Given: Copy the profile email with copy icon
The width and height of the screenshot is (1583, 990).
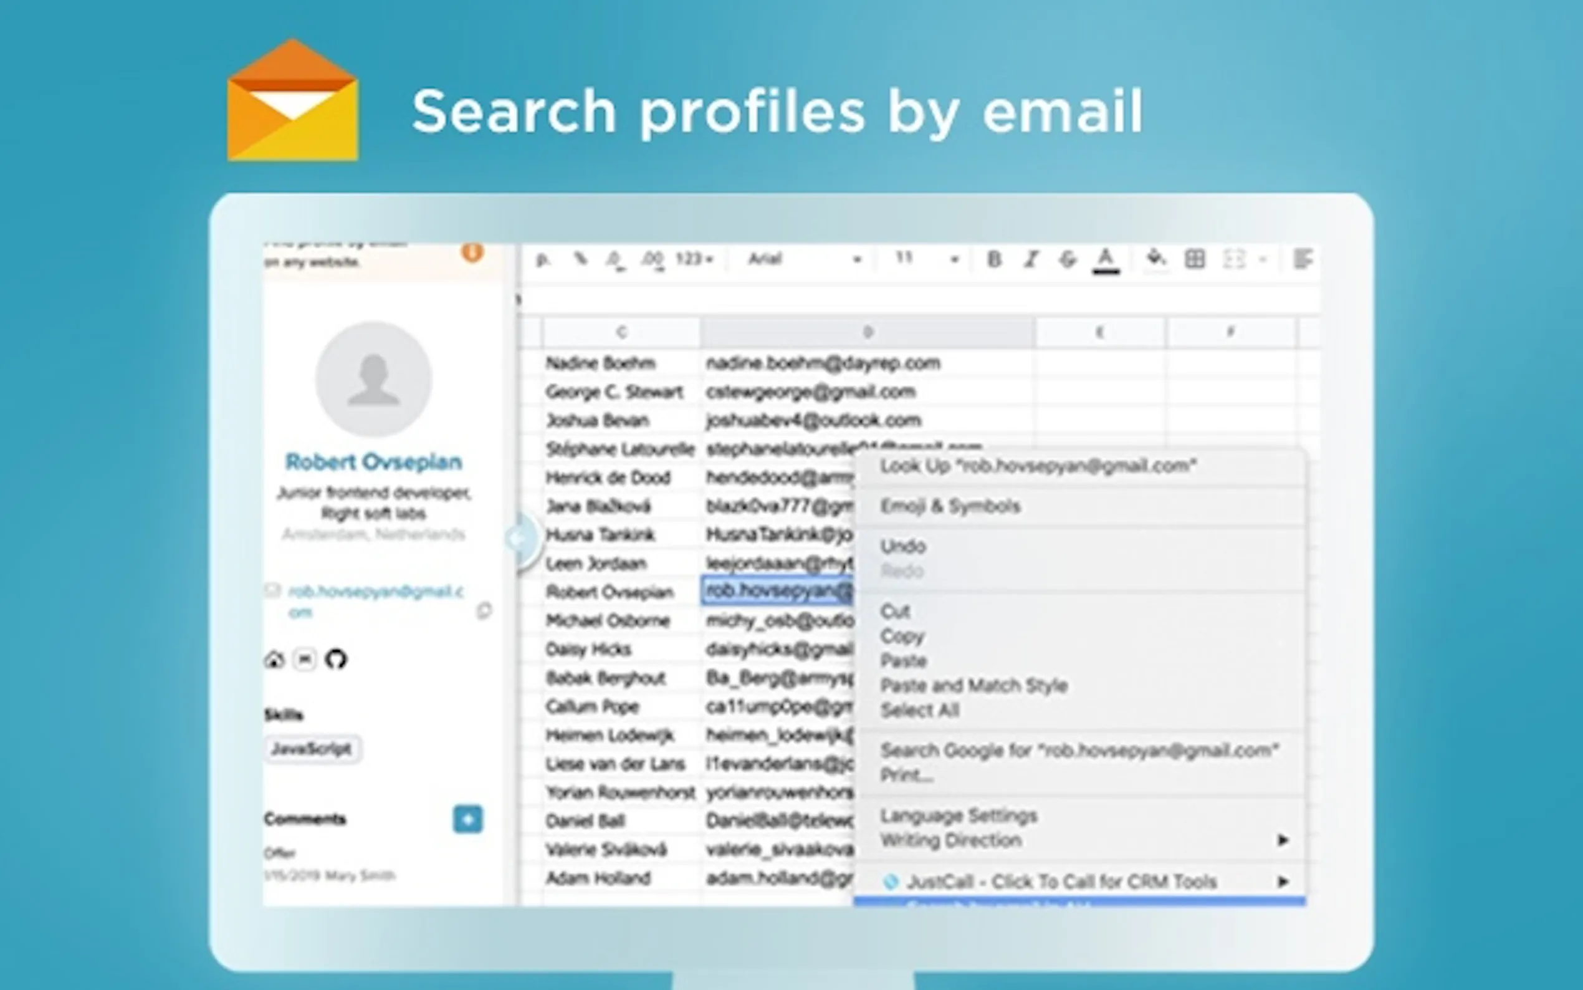Looking at the screenshot, I should coord(484,611).
